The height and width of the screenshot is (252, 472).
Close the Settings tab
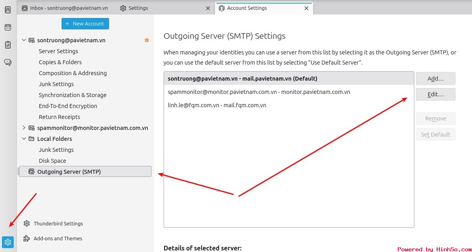tap(208, 8)
